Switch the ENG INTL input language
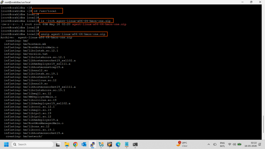 222,144
